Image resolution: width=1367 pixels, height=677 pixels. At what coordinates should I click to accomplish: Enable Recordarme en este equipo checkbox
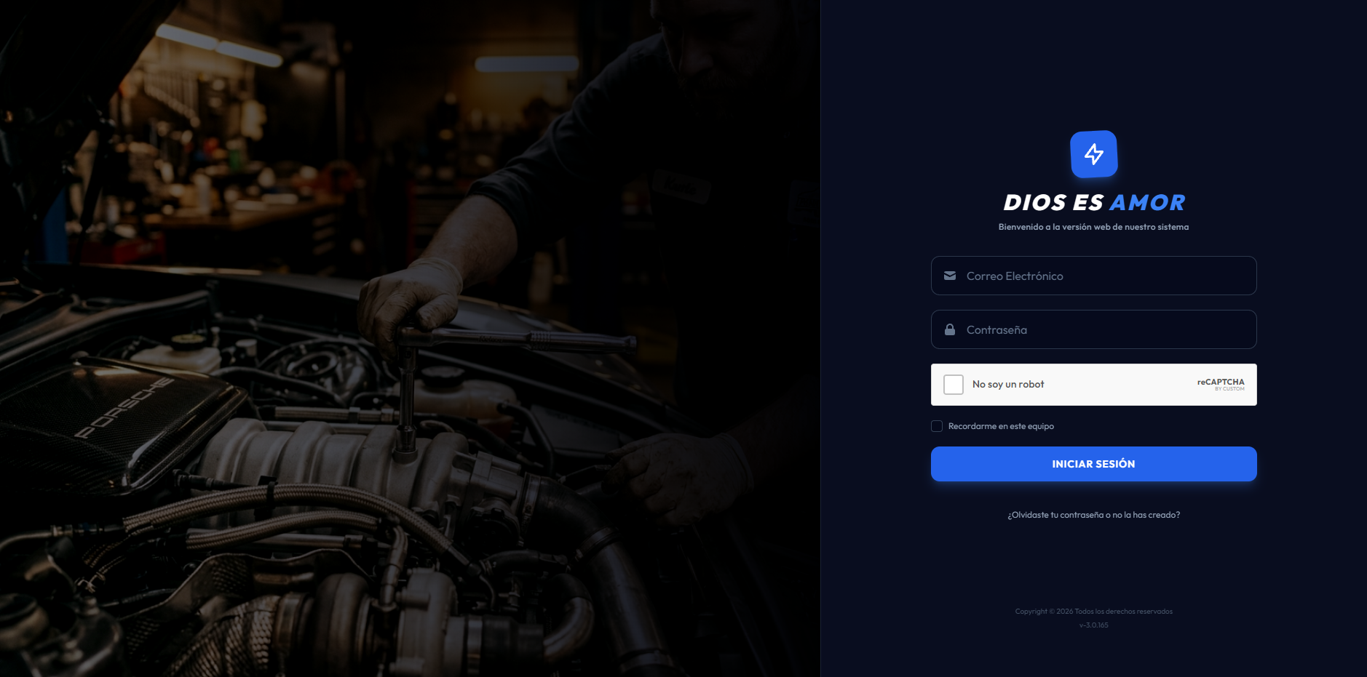pos(937,426)
